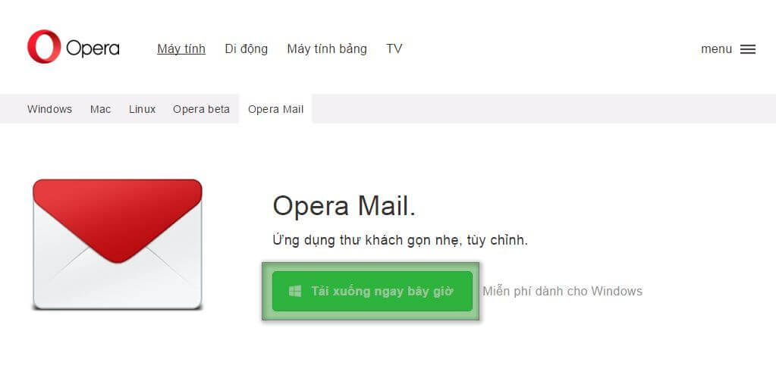776x381 pixels.
Task: Click the Opera Mail. heading
Action: coord(344,206)
